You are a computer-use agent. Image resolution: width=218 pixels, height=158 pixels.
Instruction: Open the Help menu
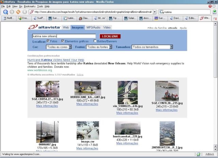[x=47, y=6]
